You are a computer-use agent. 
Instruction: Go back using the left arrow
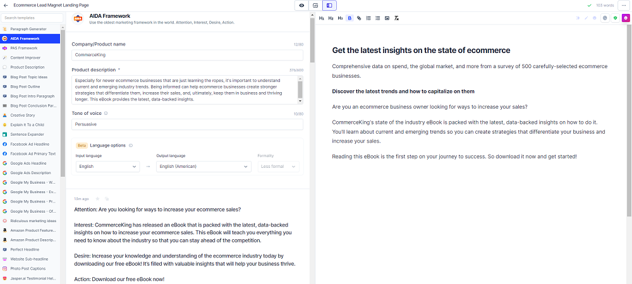pyautogui.click(x=6, y=5)
